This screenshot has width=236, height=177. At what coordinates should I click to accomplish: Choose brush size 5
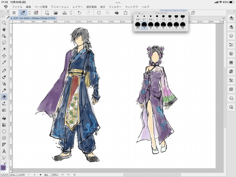tap(157, 25)
